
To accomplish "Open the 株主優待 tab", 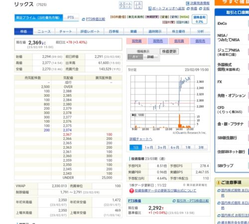I will [x=179, y=31].
